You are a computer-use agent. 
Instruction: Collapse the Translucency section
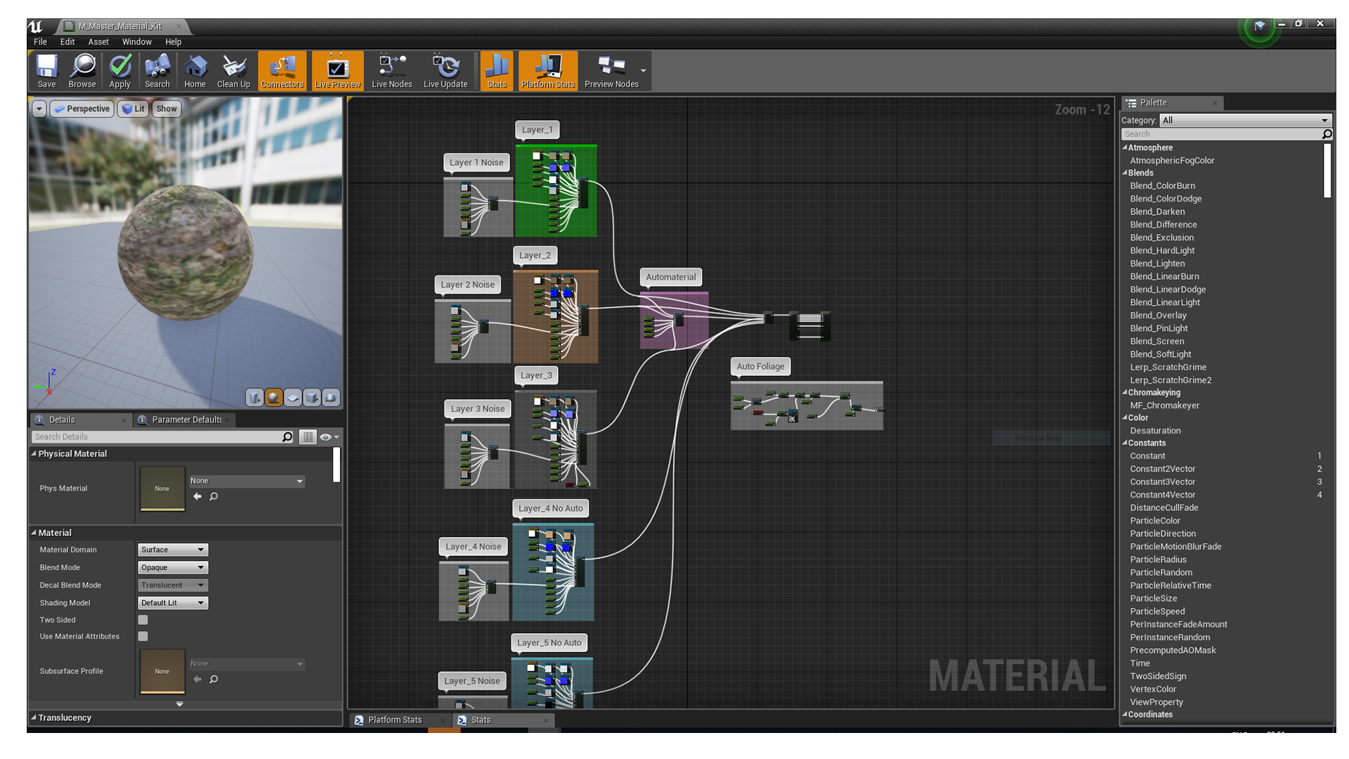[x=34, y=718]
